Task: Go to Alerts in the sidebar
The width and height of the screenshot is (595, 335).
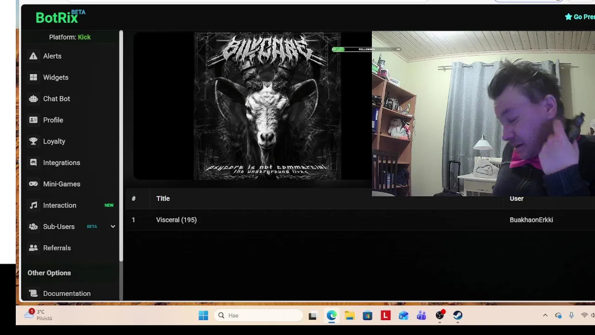Action: (52, 56)
